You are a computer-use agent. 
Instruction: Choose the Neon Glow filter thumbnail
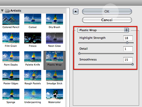point(55,38)
